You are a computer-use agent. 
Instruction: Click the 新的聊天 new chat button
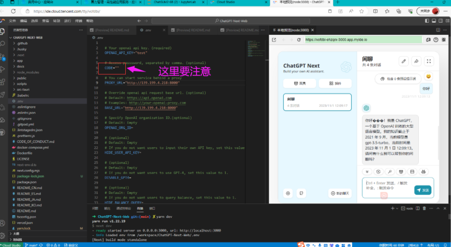pos(340,194)
